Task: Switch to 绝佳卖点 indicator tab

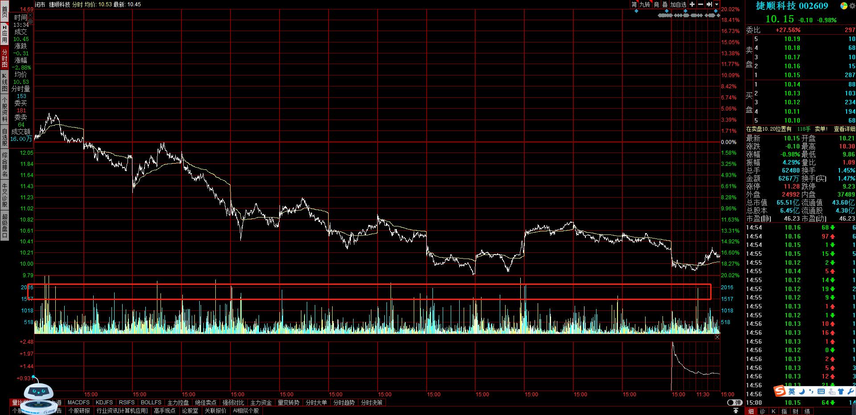Action: coord(206,403)
